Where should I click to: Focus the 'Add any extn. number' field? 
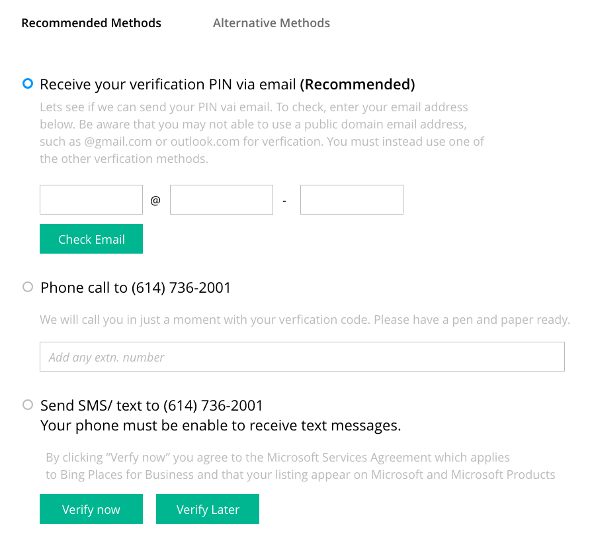point(302,357)
